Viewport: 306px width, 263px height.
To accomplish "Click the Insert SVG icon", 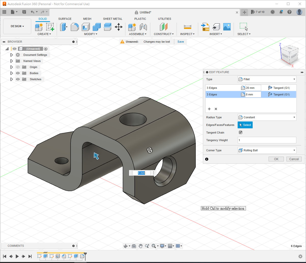I will 205,27.
